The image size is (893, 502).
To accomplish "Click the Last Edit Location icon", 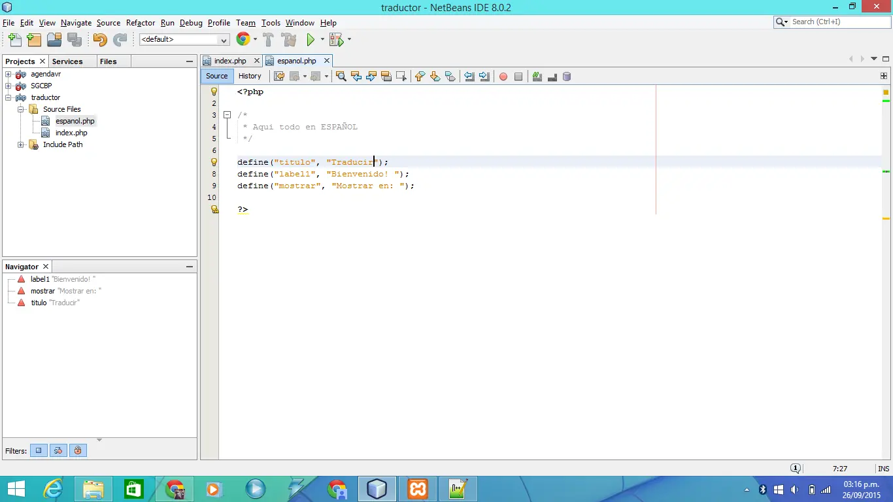I will click(279, 76).
